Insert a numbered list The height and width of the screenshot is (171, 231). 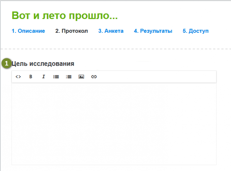click(69, 77)
